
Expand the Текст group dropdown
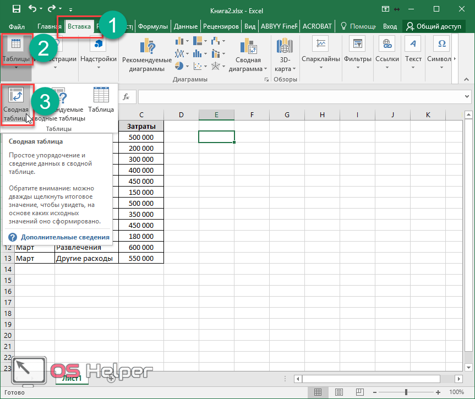pyautogui.click(x=413, y=67)
